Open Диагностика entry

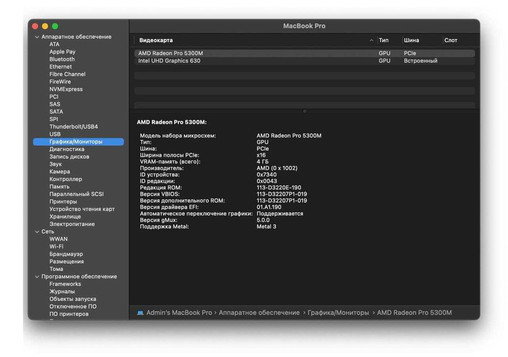(67, 149)
